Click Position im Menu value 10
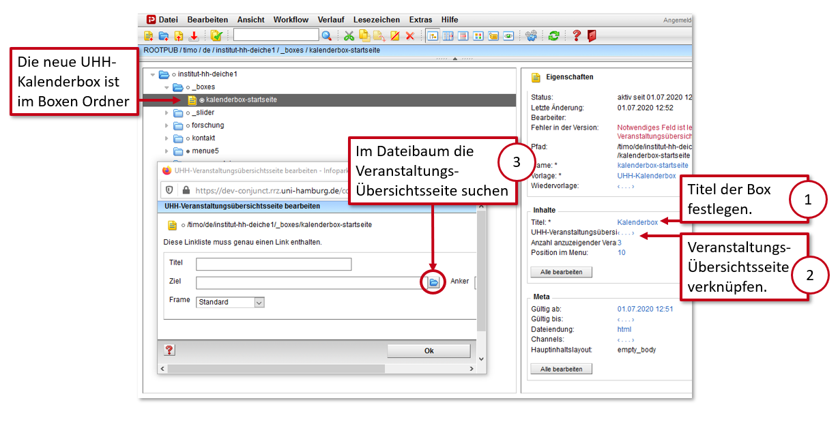Viewport: 838px width, 424px height. (621, 253)
